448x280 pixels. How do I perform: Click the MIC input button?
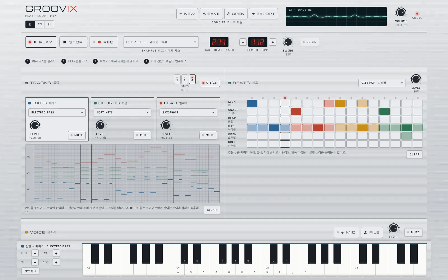[x=346, y=232]
